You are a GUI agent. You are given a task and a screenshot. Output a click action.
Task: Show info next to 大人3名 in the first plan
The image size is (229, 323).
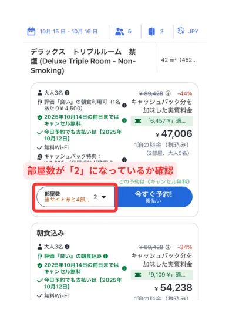[x=67, y=93]
